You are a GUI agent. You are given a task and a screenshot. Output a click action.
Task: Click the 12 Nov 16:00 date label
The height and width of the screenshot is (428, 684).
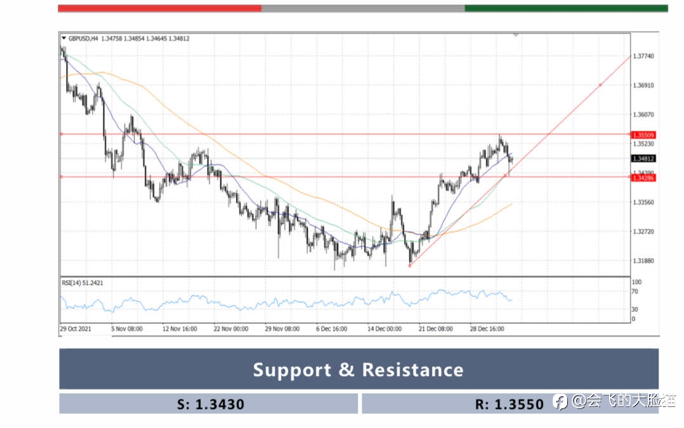pyautogui.click(x=180, y=328)
